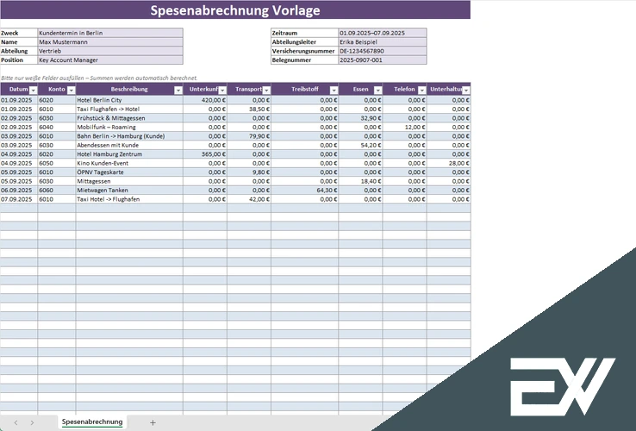
Task: Select the 'Key Account Manager' position cell
Action: pos(110,59)
